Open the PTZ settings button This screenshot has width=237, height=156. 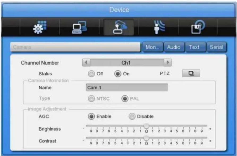click(x=191, y=73)
